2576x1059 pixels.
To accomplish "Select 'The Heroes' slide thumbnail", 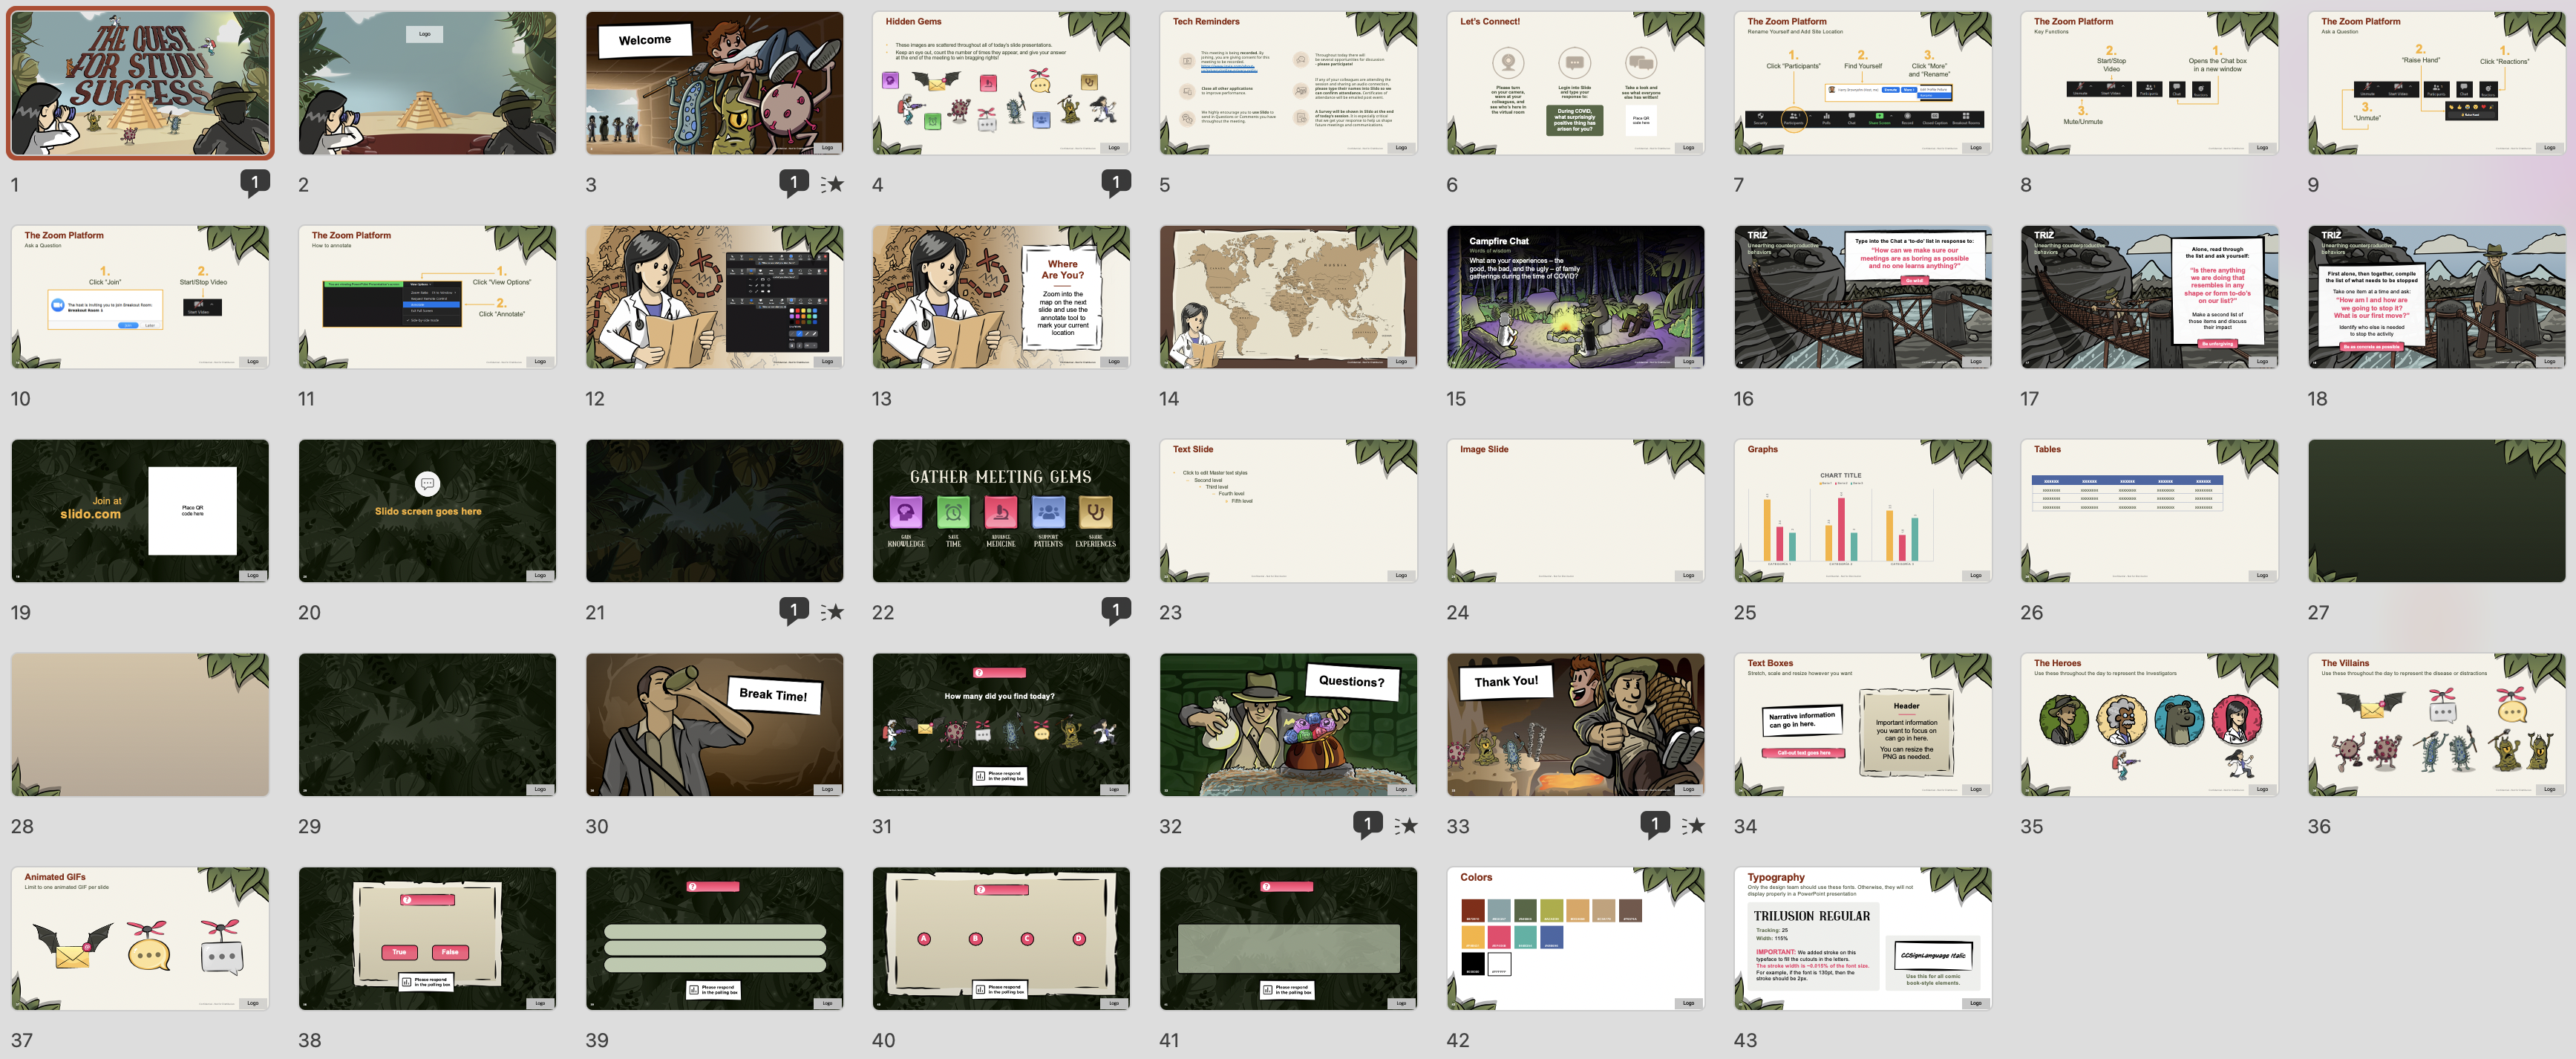I will click(x=2150, y=725).
